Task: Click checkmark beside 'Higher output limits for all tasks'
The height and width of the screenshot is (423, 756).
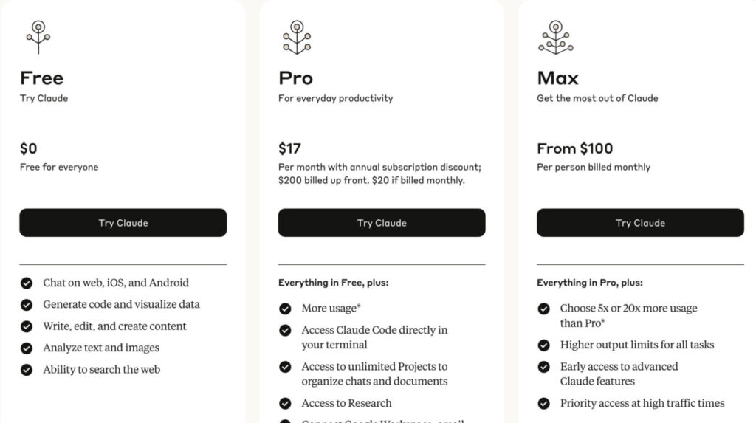Action: coord(544,345)
